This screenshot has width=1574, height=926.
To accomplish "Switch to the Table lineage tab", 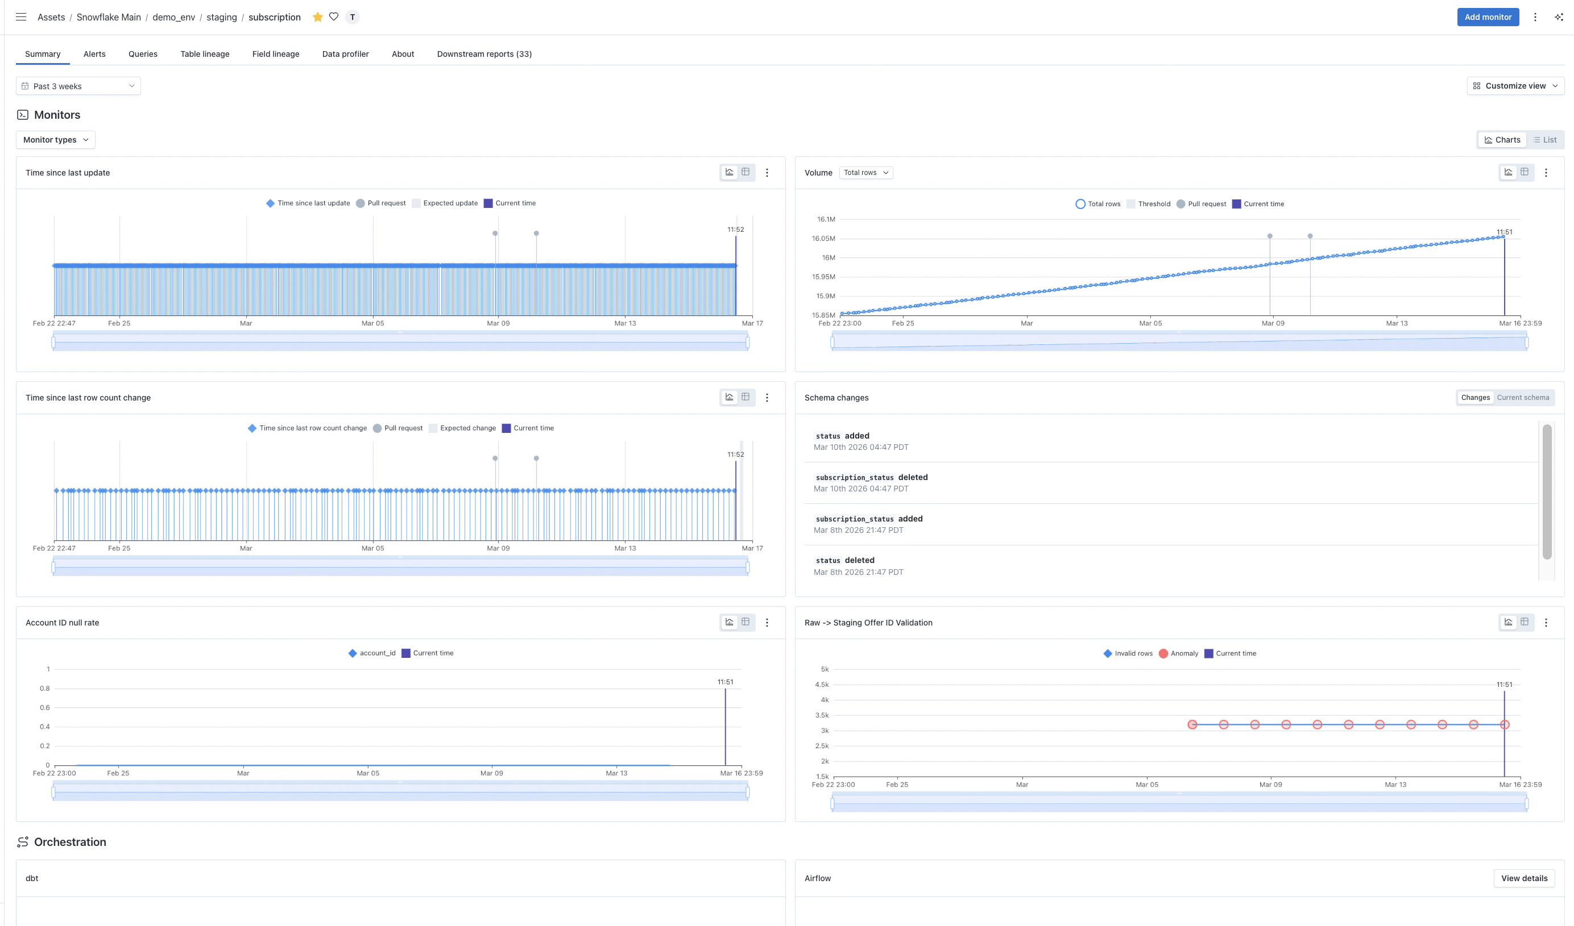I will 205,53.
